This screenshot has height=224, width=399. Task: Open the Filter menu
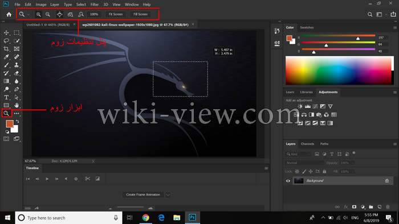pos(95,5)
